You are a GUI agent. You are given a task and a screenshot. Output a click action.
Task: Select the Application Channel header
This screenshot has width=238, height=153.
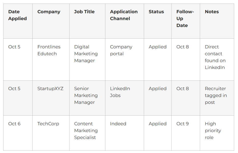pyautogui.click(x=124, y=15)
